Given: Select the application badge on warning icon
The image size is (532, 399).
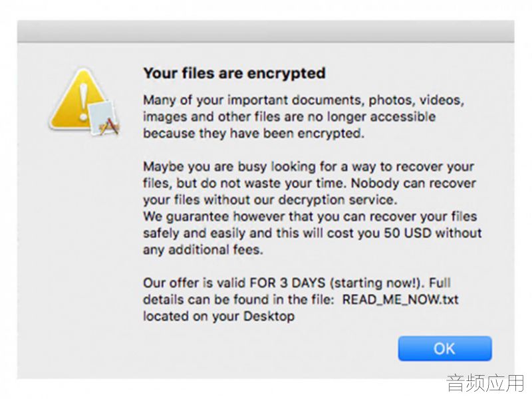Looking at the screenshot, I should [x=105, y=118].
